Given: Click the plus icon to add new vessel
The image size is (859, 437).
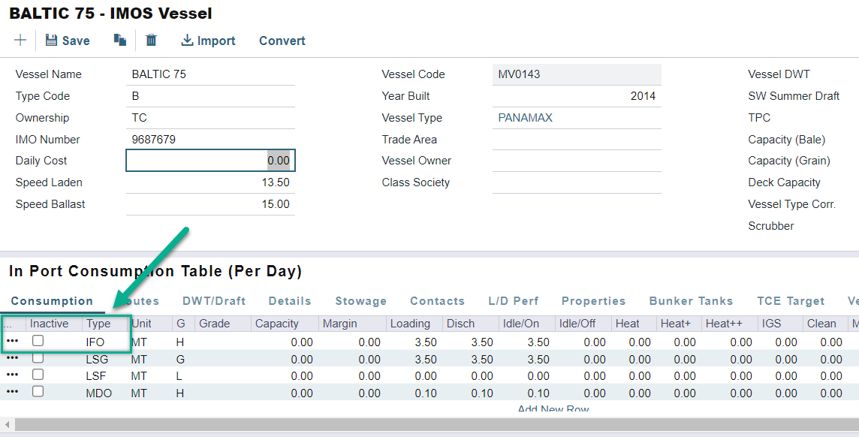Looking at the screenshot, I should (20, 41).
